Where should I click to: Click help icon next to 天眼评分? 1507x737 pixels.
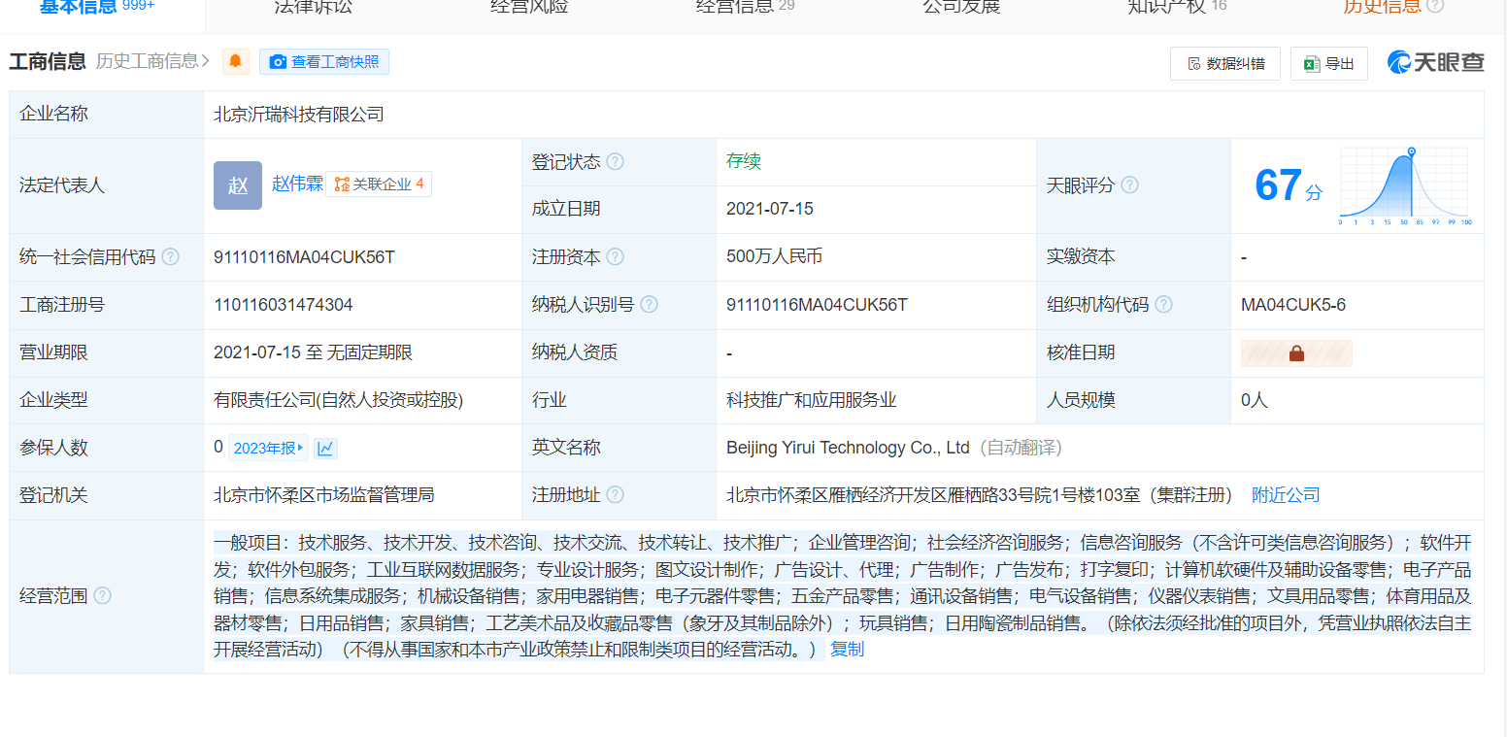[1129, 185]
